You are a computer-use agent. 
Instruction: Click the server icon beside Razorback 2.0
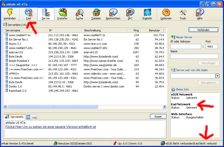pos(6,90)
